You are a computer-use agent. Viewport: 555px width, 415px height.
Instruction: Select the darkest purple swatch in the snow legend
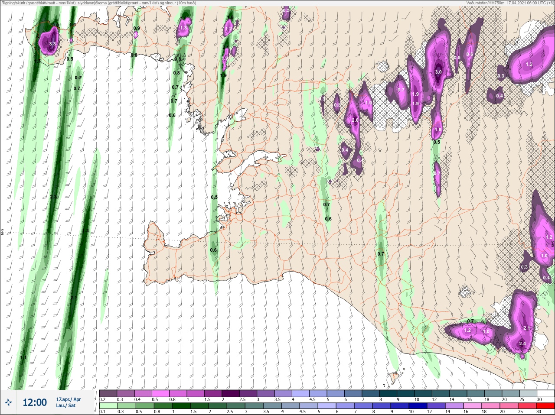[x=231, y=394]
